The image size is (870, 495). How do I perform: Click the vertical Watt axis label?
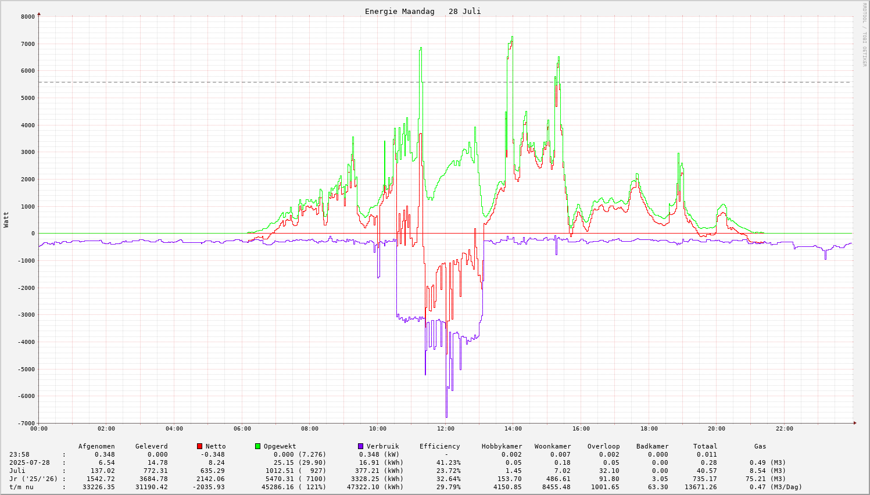6,220
